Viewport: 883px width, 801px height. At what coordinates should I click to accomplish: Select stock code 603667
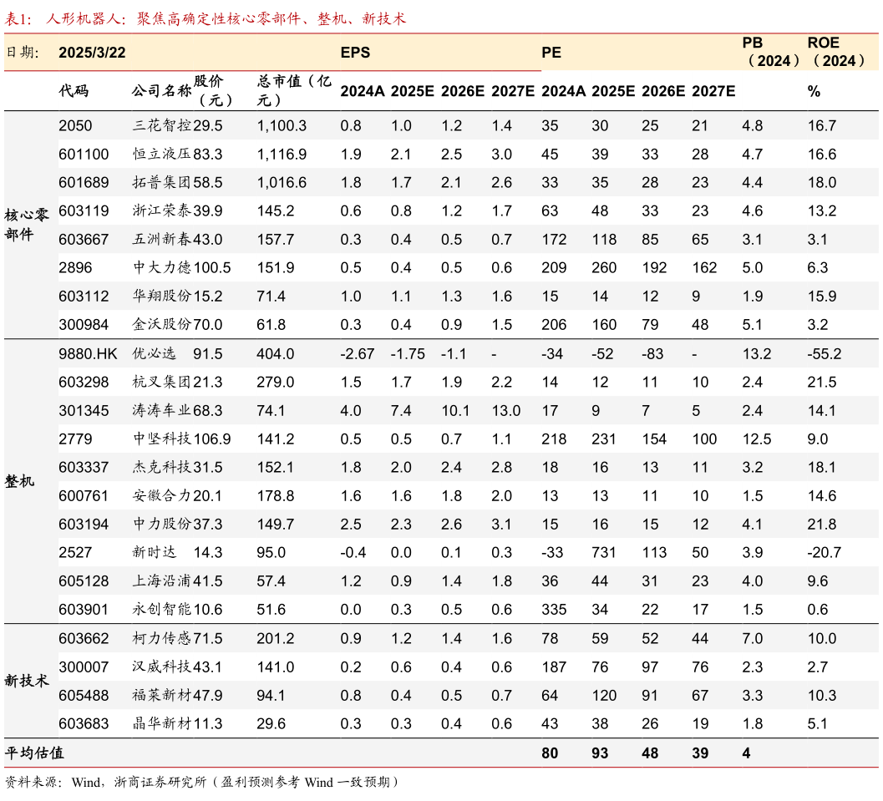(x=84, y=239)
